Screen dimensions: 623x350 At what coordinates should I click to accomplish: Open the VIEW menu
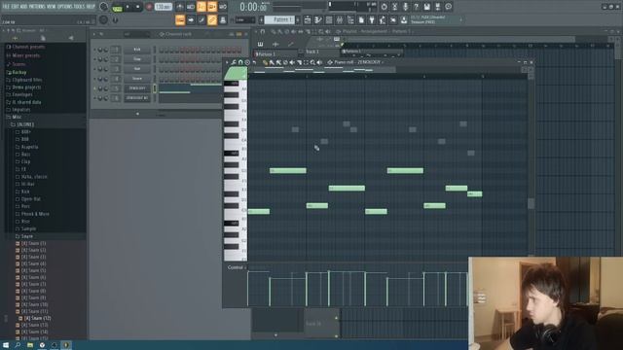click(52, 7)
